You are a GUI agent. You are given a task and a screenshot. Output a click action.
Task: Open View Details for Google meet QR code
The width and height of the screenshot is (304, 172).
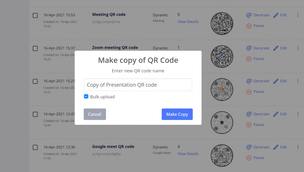[188, 154]
